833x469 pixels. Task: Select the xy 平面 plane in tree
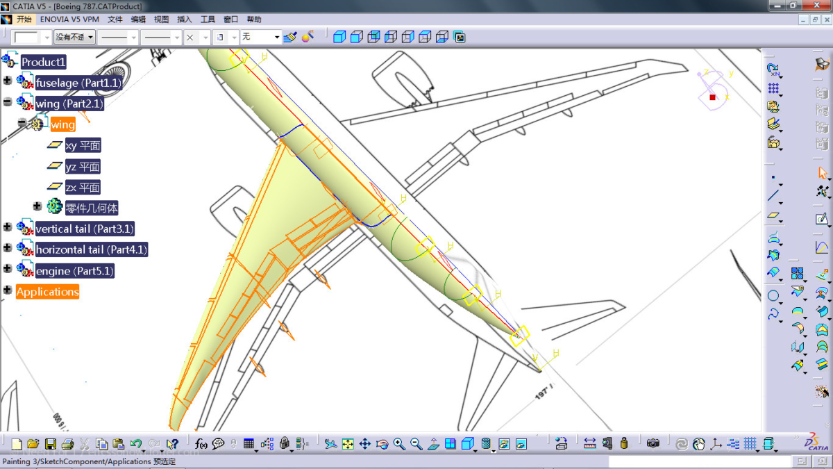click(83, 145)
